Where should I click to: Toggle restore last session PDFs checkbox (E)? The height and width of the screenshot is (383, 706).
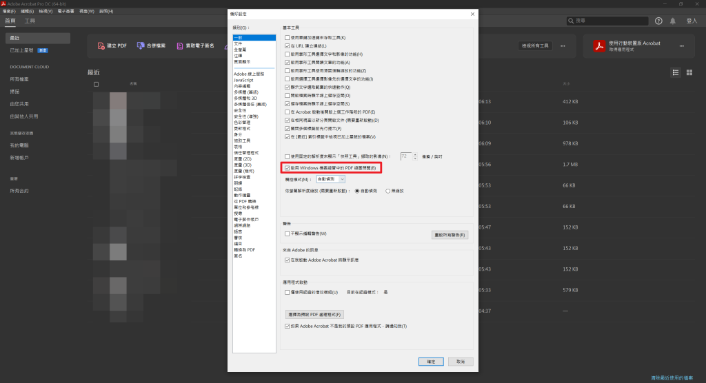click(288, 112)
